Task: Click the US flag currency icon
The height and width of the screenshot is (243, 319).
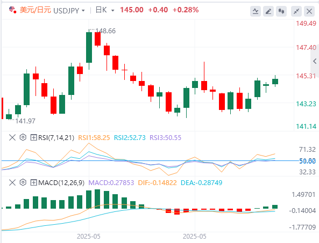Action: pyautogui.click(x=12, y=10)
